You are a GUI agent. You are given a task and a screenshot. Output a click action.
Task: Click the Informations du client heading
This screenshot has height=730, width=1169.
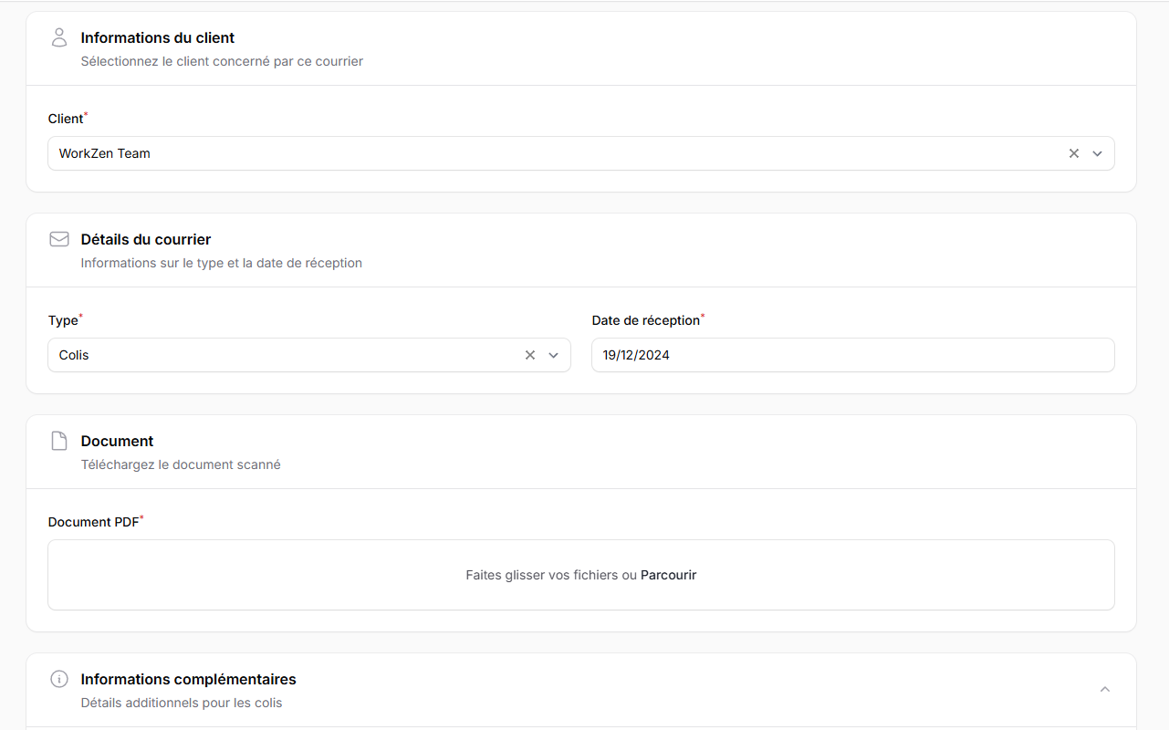click(x=157, y=37)
